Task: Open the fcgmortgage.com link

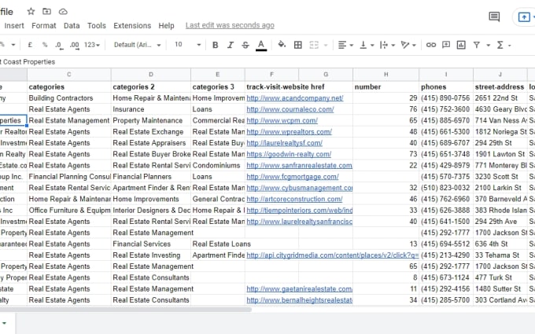Action: [x=293, y=177]
